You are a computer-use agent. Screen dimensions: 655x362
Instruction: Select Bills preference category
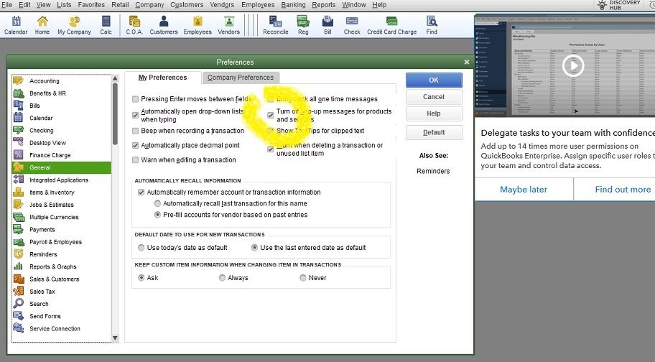pos(62,106)
